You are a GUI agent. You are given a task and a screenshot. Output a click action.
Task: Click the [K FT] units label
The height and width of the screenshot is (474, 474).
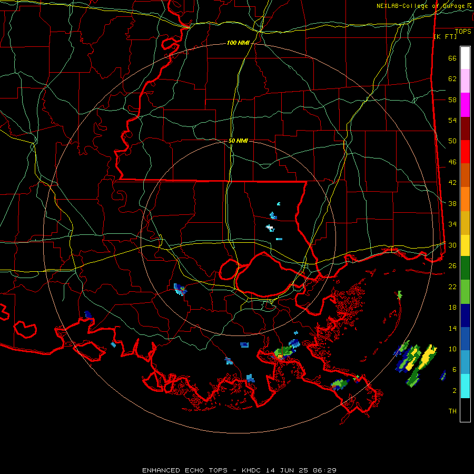[x=445, y=37]
